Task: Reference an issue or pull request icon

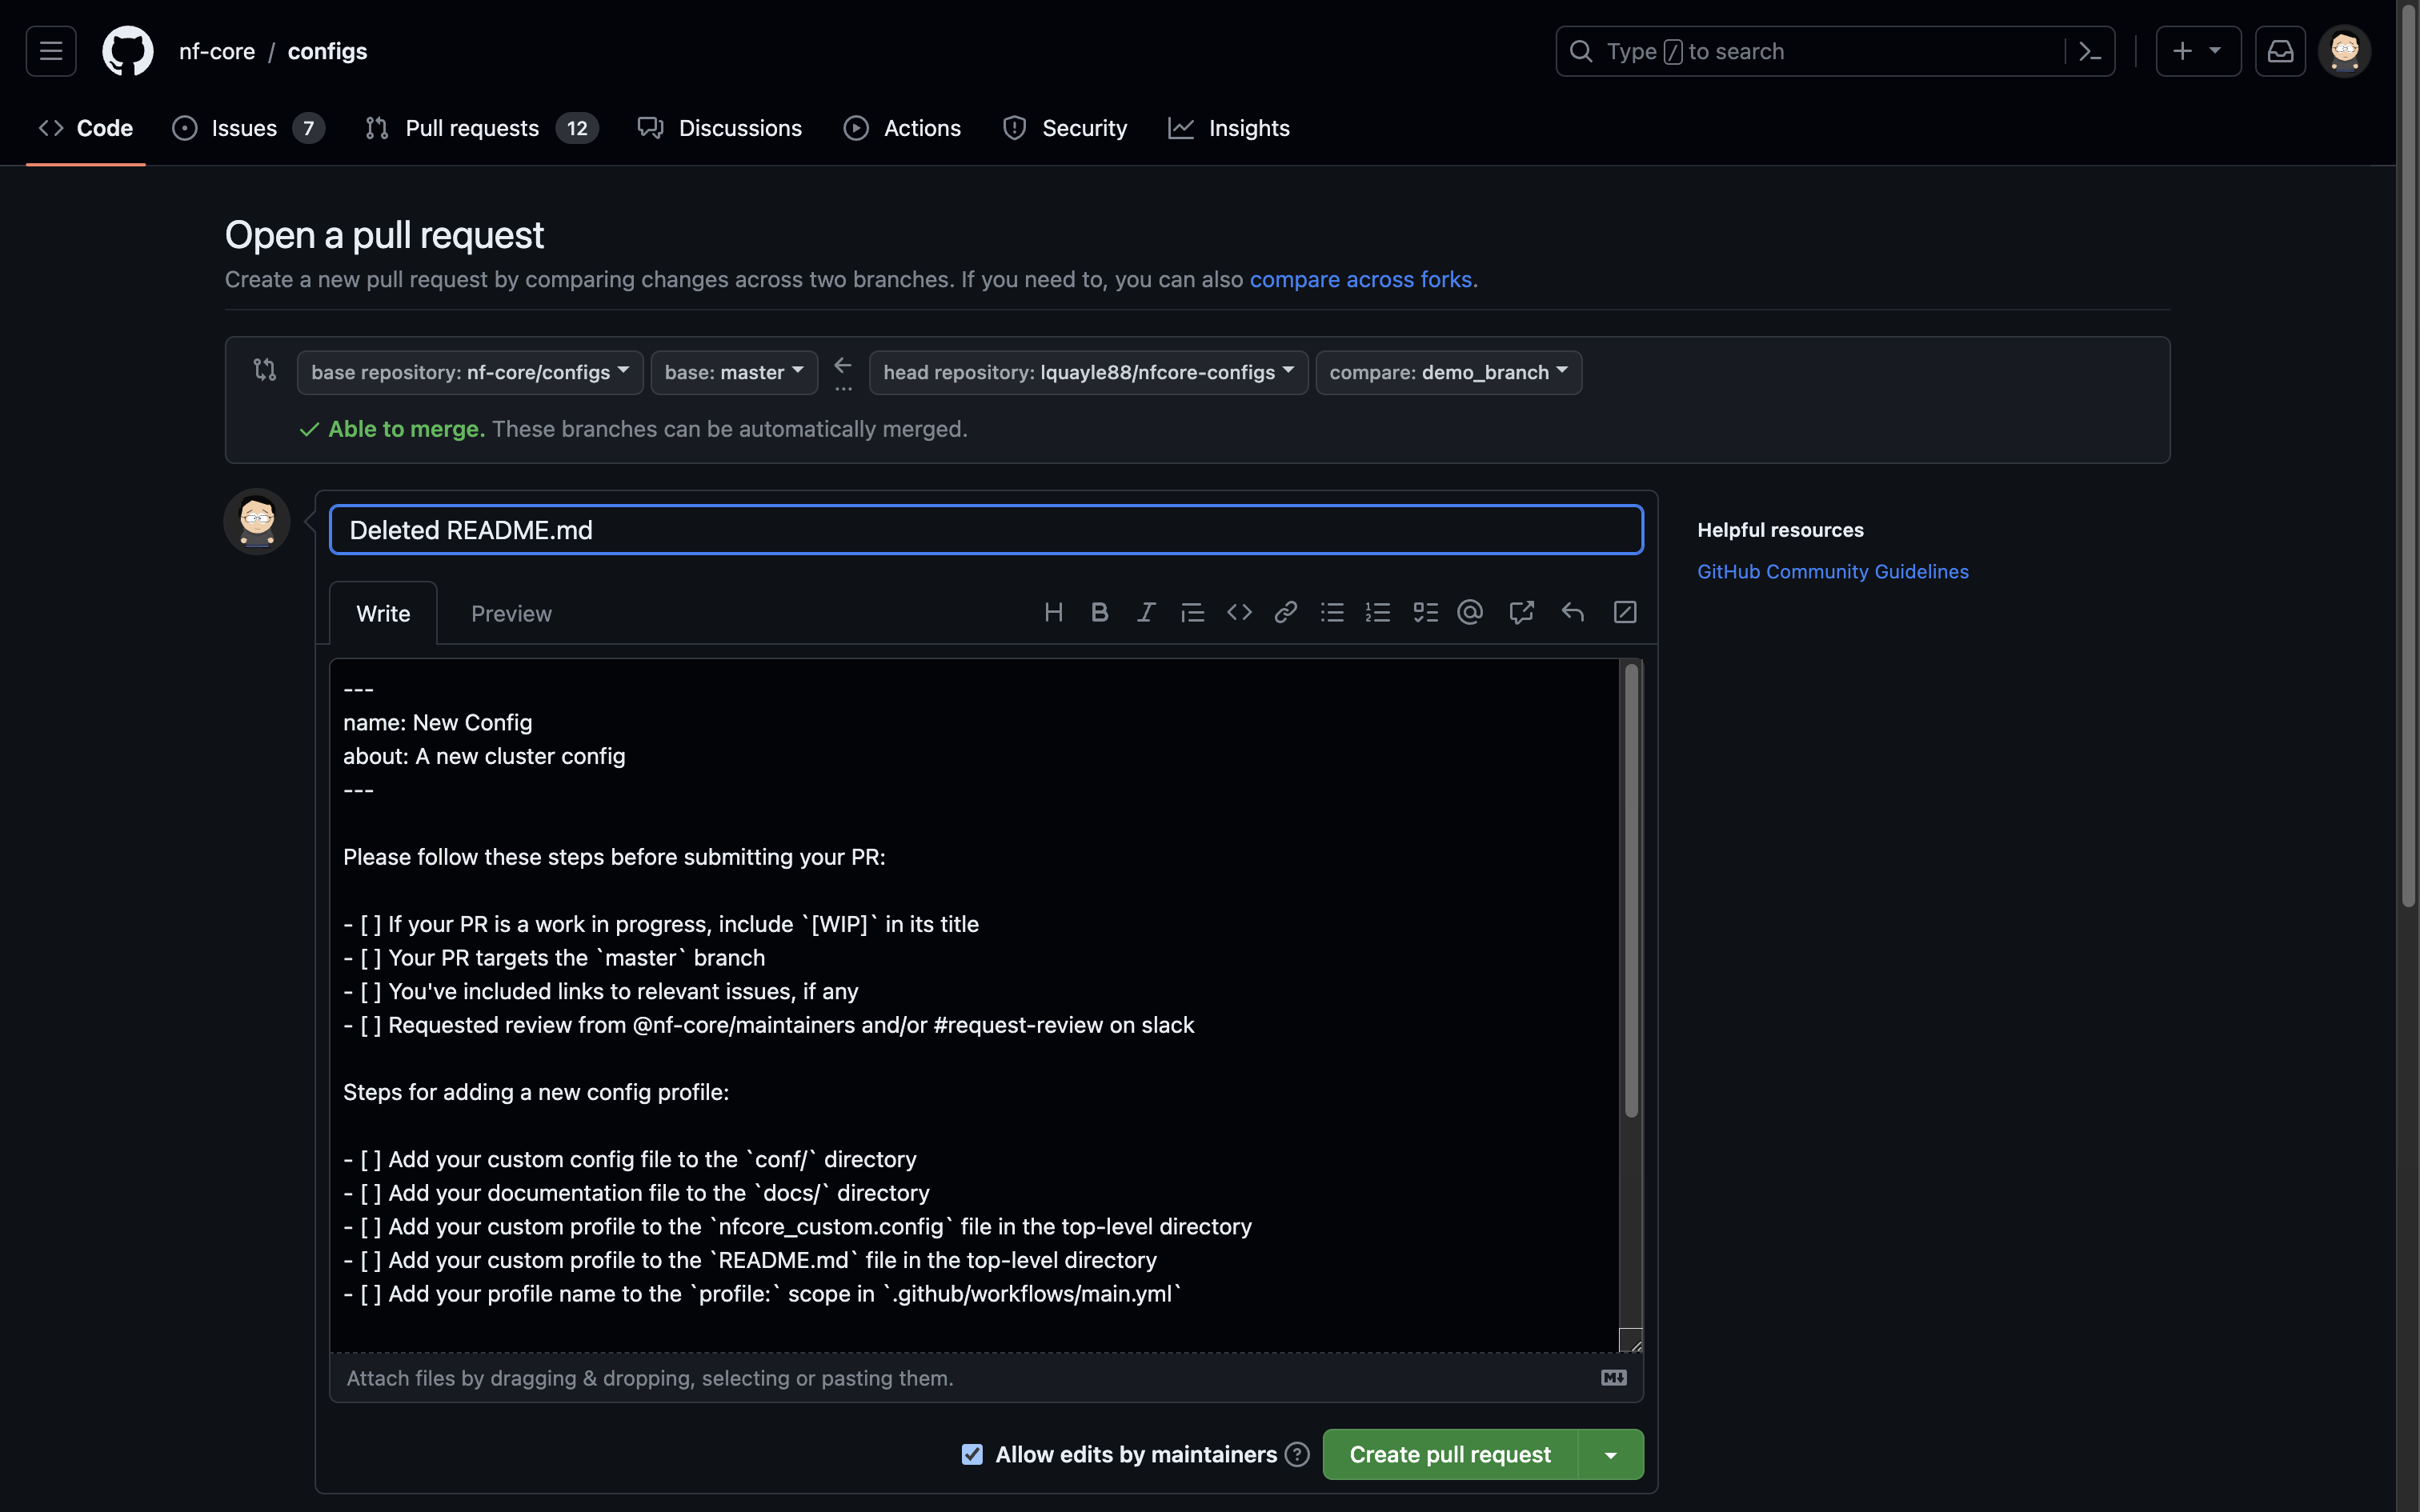Action: point(1521,612)
